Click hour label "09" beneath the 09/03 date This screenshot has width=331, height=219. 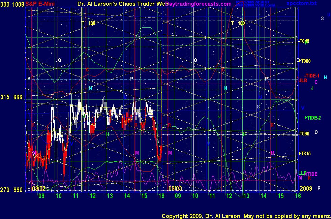tap(178, 196)
